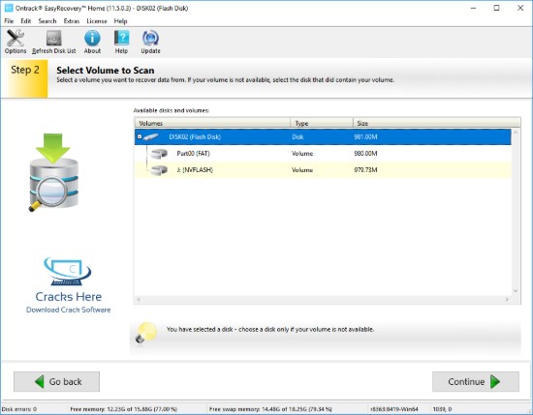Click the flash disk icon of DISK02
Screen dimensions: 533x415
click(151, 137)
